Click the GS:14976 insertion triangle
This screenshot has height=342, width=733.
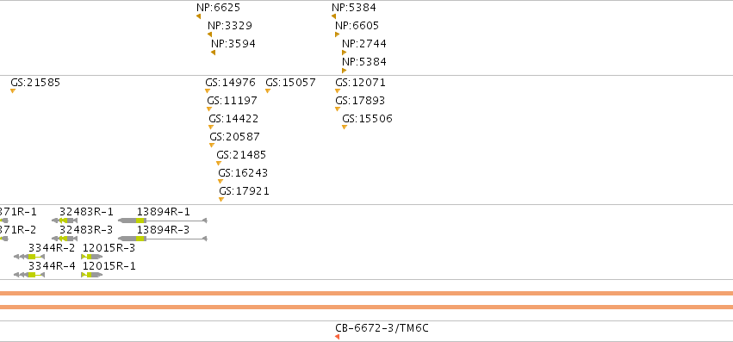coord(208,90)
